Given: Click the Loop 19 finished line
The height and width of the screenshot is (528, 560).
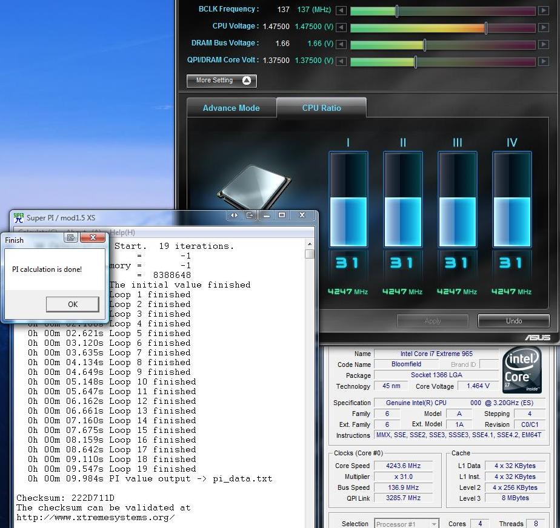Looking at the screenshot, I should tap(112, 469).
